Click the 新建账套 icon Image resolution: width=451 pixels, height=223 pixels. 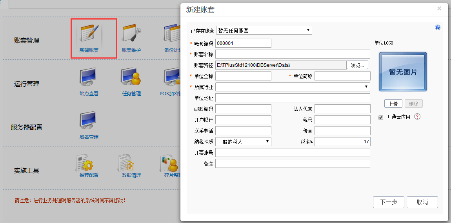(90, 35)
